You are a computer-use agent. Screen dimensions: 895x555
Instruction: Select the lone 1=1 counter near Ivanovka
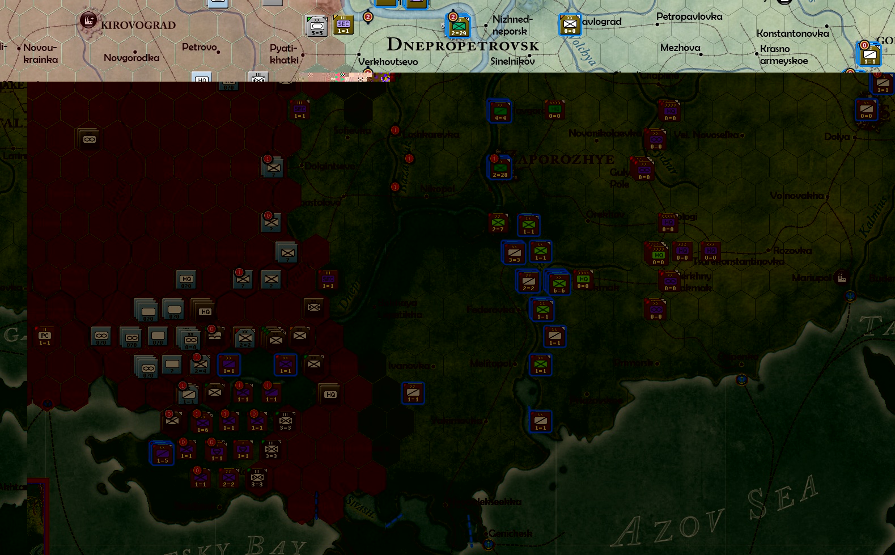tap(413, 393)
